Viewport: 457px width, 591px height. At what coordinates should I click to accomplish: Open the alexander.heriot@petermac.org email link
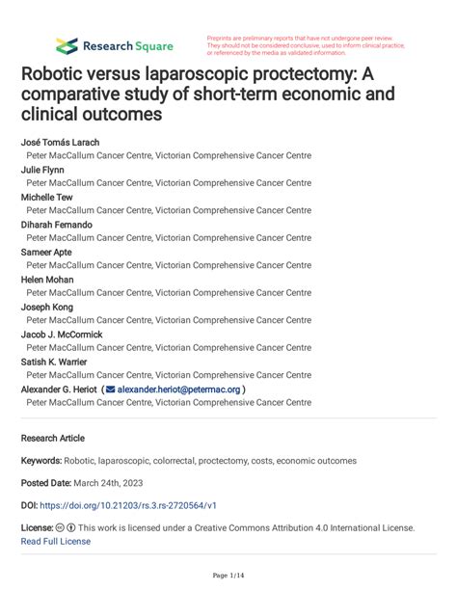(x=178, y=390)
